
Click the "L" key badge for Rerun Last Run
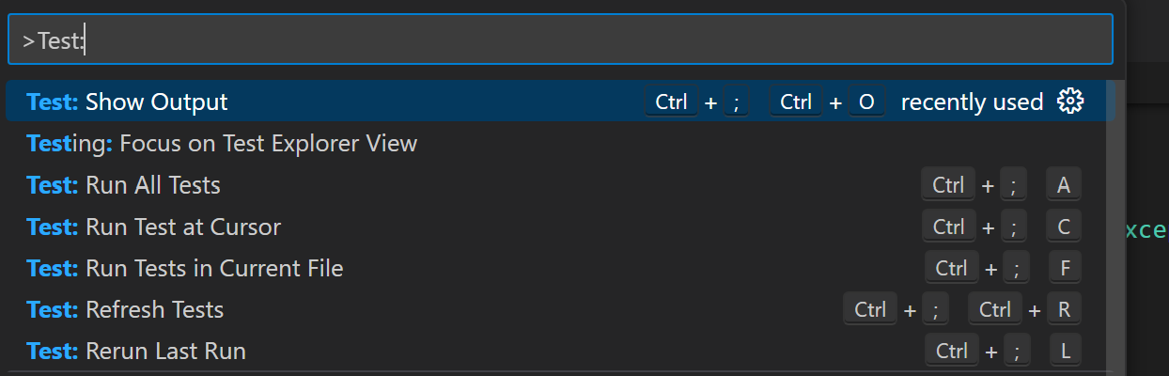[1065, 352]
